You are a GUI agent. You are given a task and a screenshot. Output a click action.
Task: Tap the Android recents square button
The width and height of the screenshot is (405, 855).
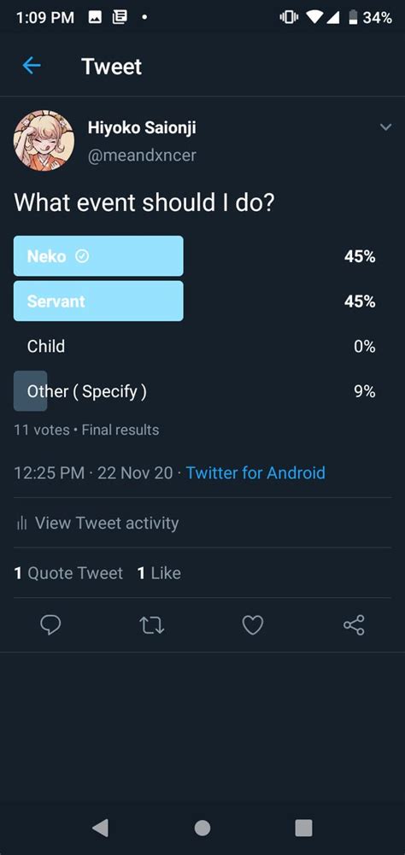click(303, 828)
